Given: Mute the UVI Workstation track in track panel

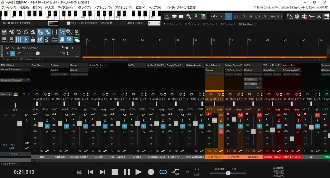Looking at the screenshot, I should pos(8,48).
